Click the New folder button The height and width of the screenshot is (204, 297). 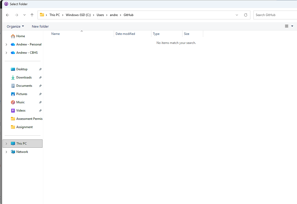pyautogui.click(x=40, y=26)
